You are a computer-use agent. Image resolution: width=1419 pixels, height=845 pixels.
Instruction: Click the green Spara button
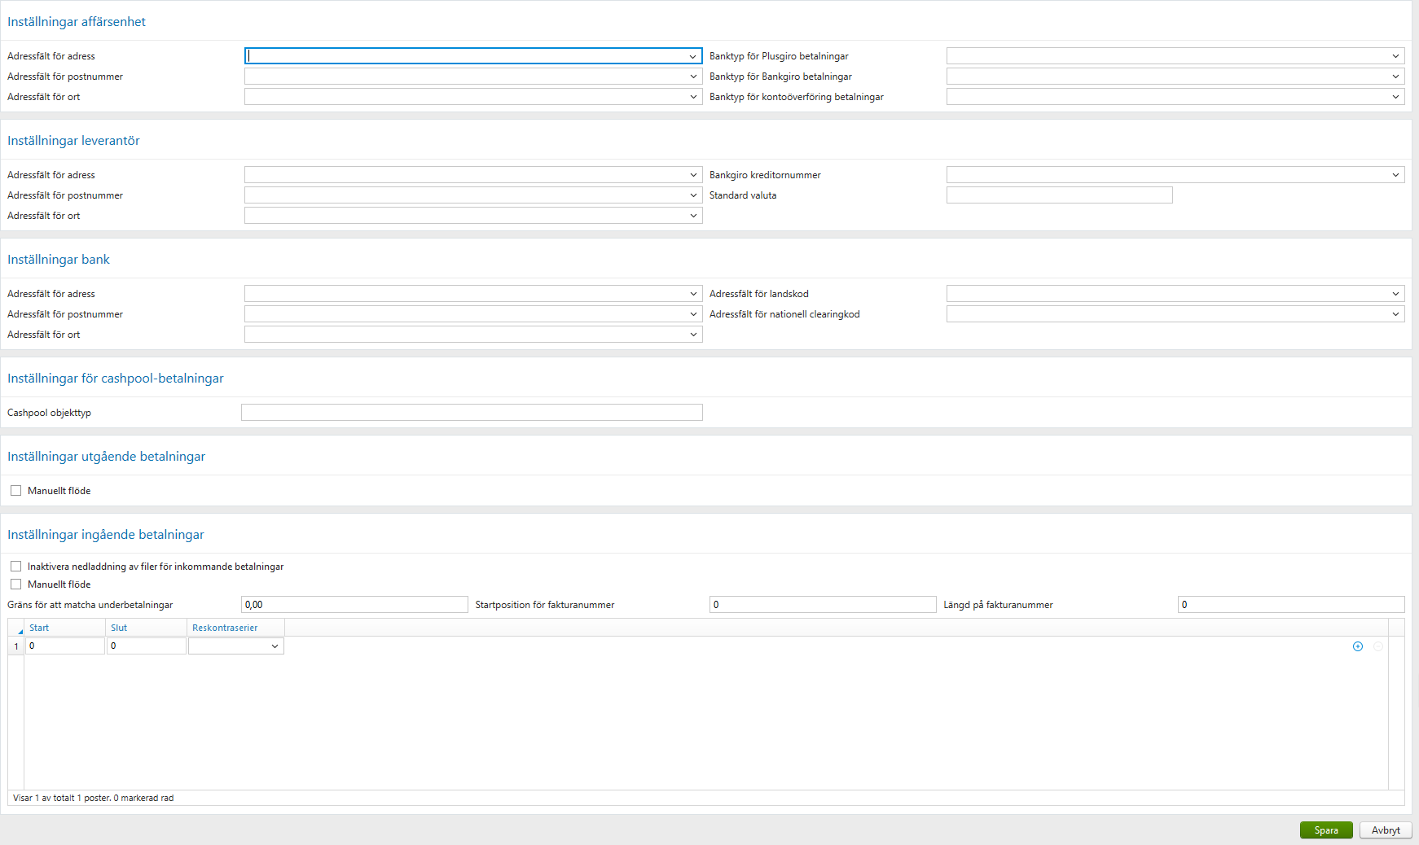point(1325,830)
